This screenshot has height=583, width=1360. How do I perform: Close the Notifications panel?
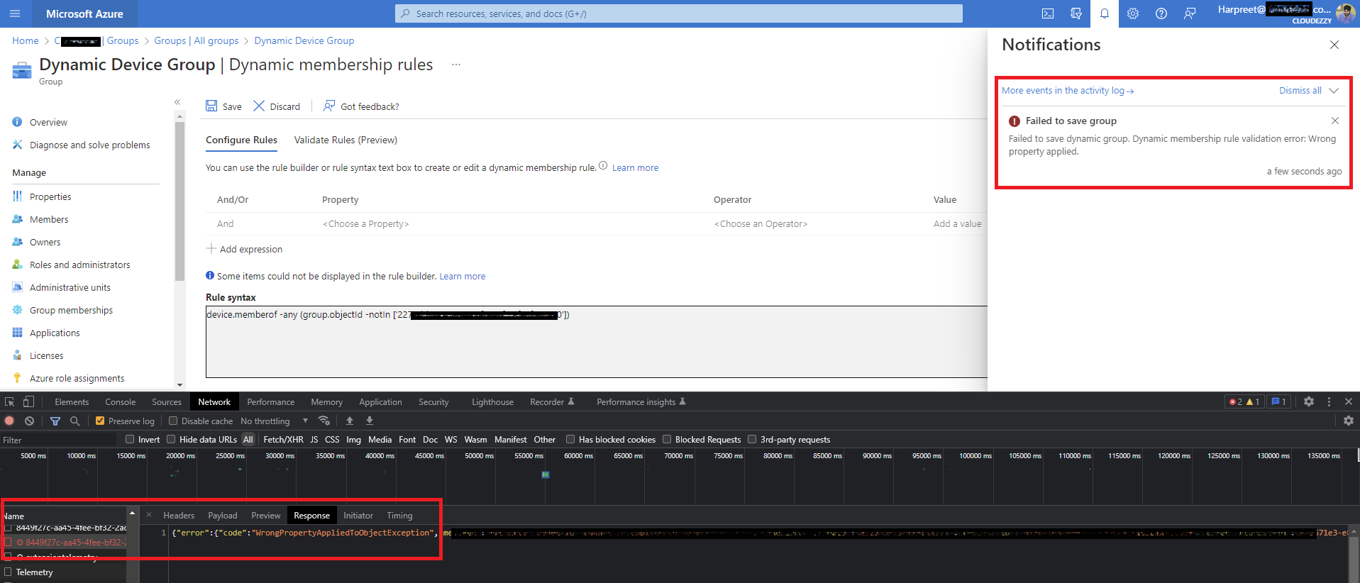(x=1334, y=45)
